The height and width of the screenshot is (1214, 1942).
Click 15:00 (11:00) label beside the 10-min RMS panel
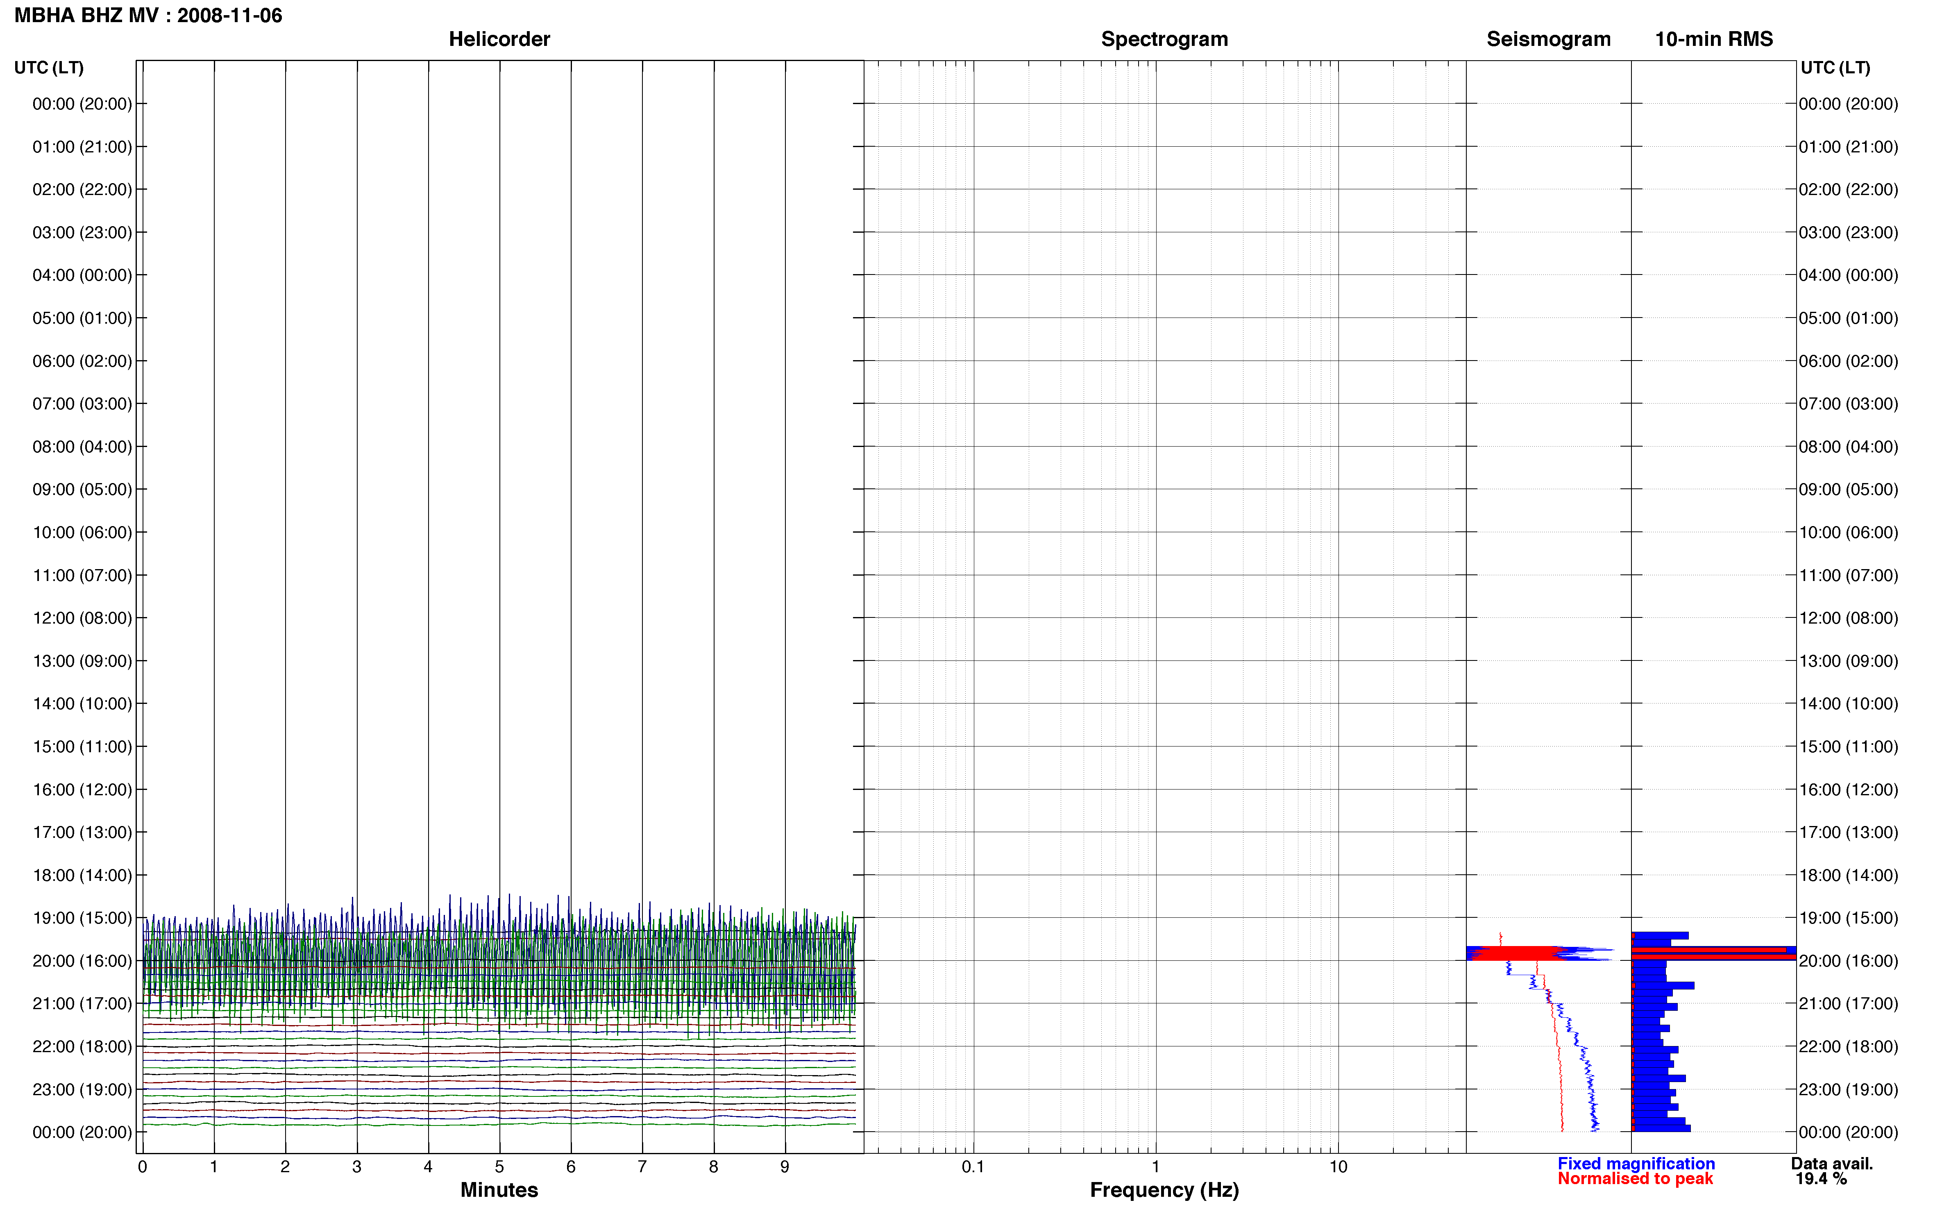(x=1848, y=747)
